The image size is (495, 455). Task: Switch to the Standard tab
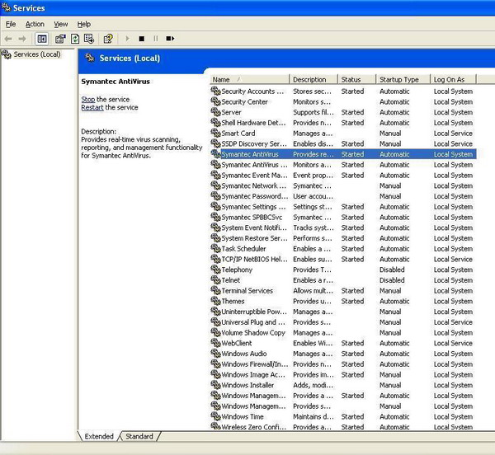[x=139, y=436]
